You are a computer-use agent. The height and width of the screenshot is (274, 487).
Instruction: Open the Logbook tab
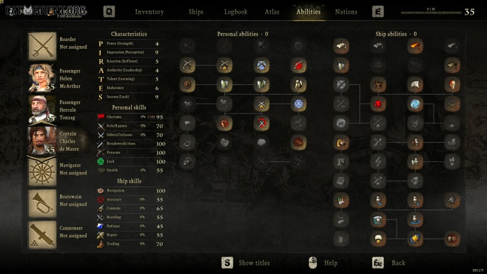[236, 12]
